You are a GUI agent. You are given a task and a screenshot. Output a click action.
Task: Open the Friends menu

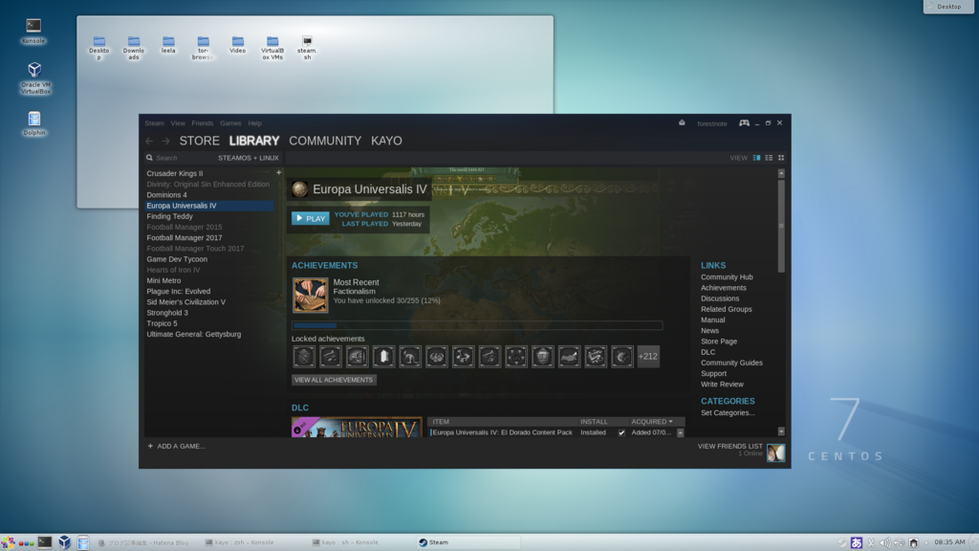(202, 122)
